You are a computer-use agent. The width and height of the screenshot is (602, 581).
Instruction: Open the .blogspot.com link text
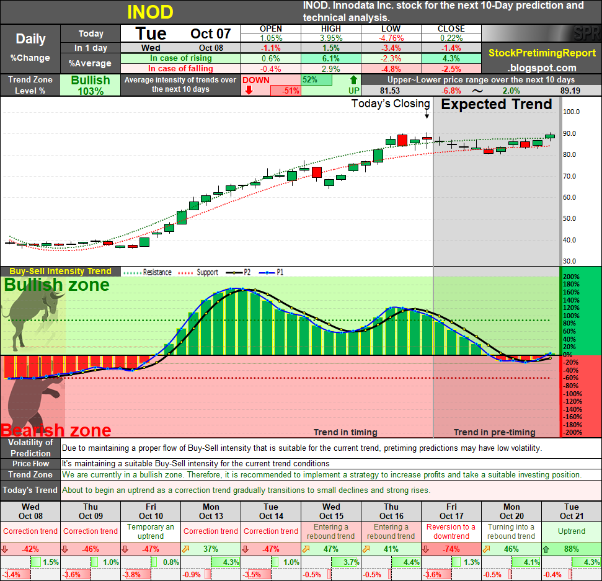coord(542,68)
